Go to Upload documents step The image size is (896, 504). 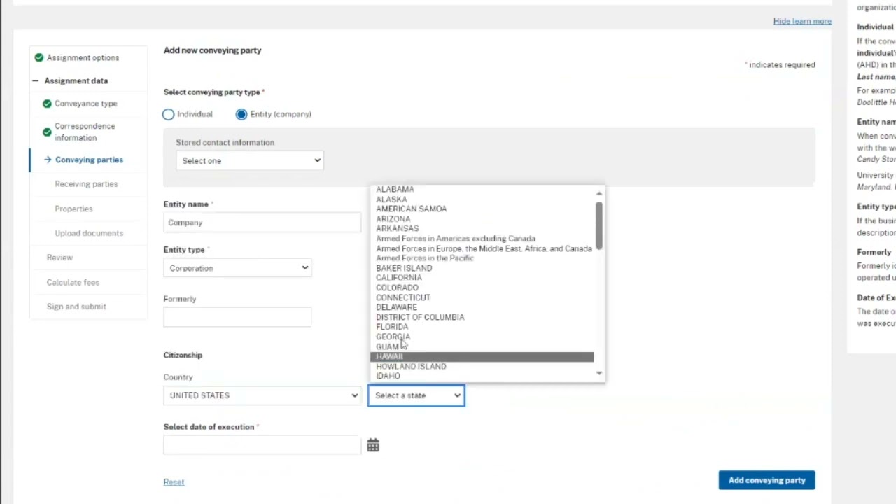point(89,233)
